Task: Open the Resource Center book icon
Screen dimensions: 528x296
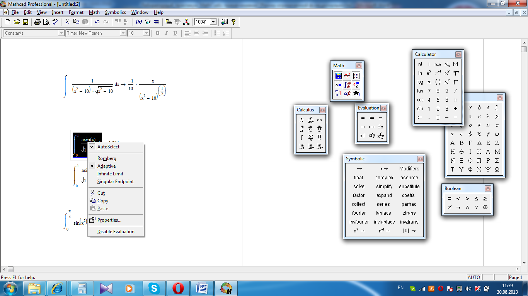Action: (225, 22)
